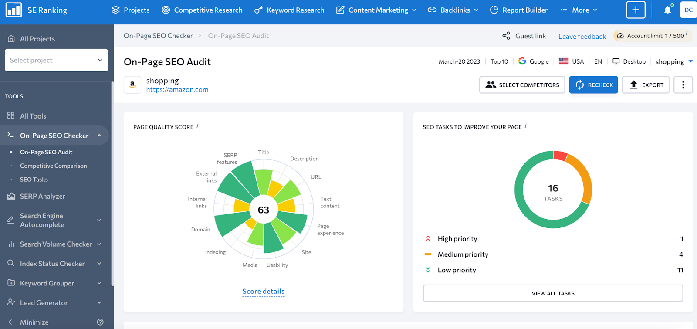Open the three-dot more options menu

[x=683, y=85]
